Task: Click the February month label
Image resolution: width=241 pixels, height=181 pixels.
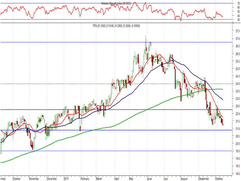Action: click(85, 179)
